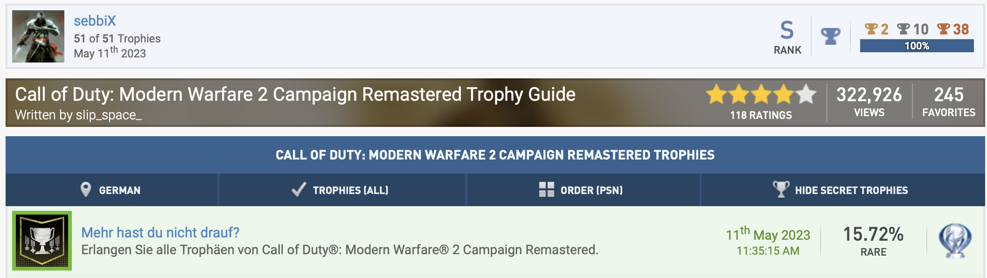Open the Trophies (All) filter dropdown
This screenshot has height=278, width=987.
342,190
